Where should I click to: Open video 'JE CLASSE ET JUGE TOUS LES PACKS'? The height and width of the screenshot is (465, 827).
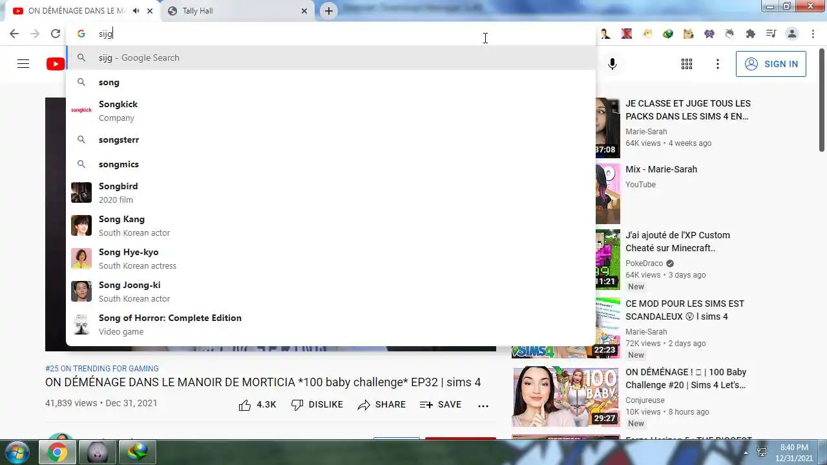[687, 110]
